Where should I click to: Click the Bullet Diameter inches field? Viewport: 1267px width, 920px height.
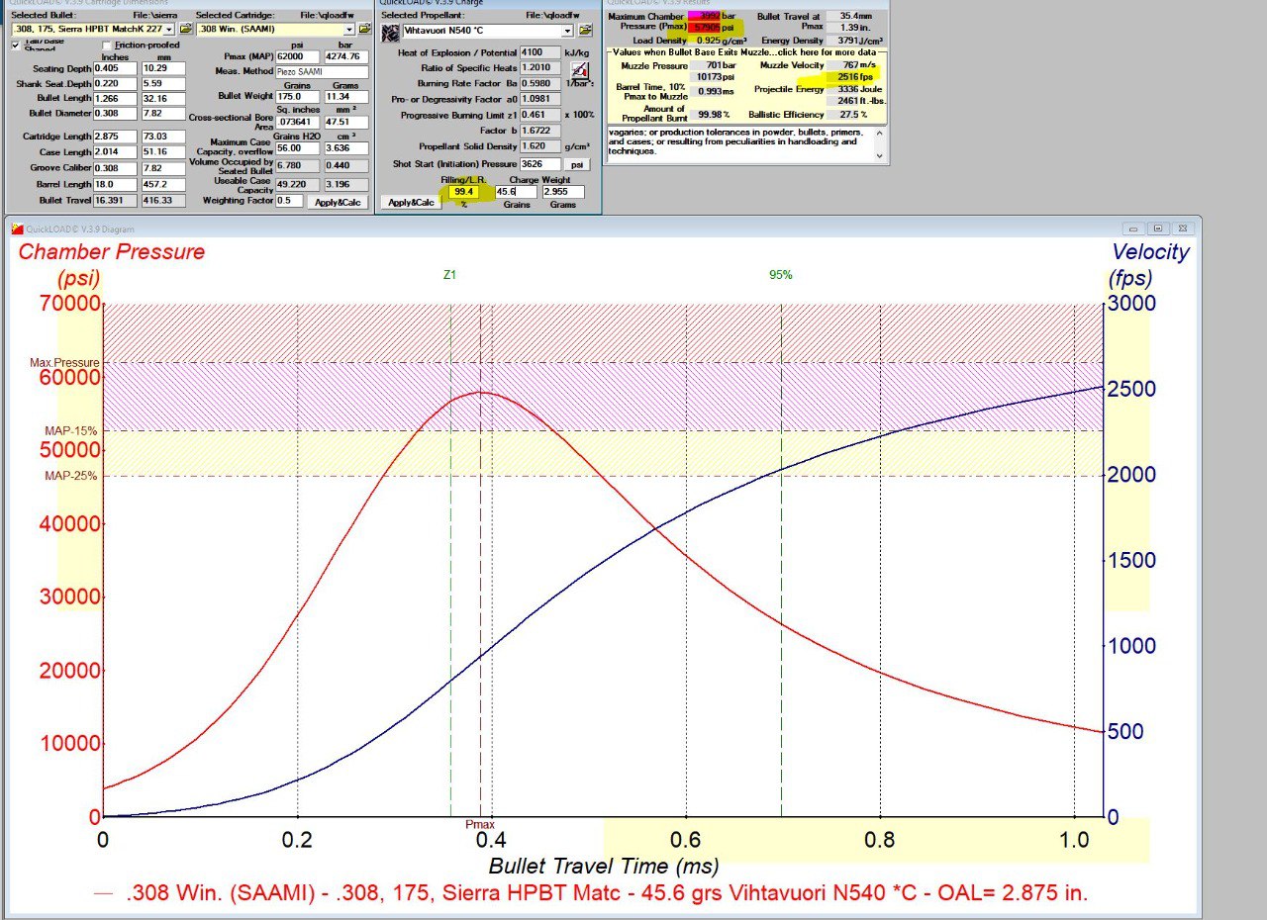click(x=115, y=113)
